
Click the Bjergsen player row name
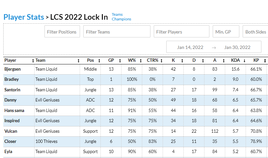point(12,69)
